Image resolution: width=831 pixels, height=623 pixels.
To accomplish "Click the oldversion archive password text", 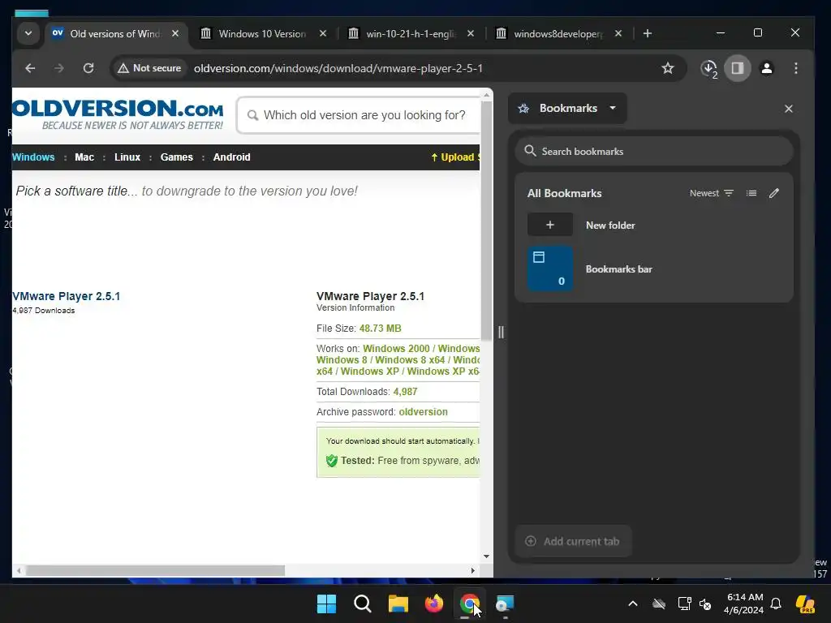I will 423,412.
